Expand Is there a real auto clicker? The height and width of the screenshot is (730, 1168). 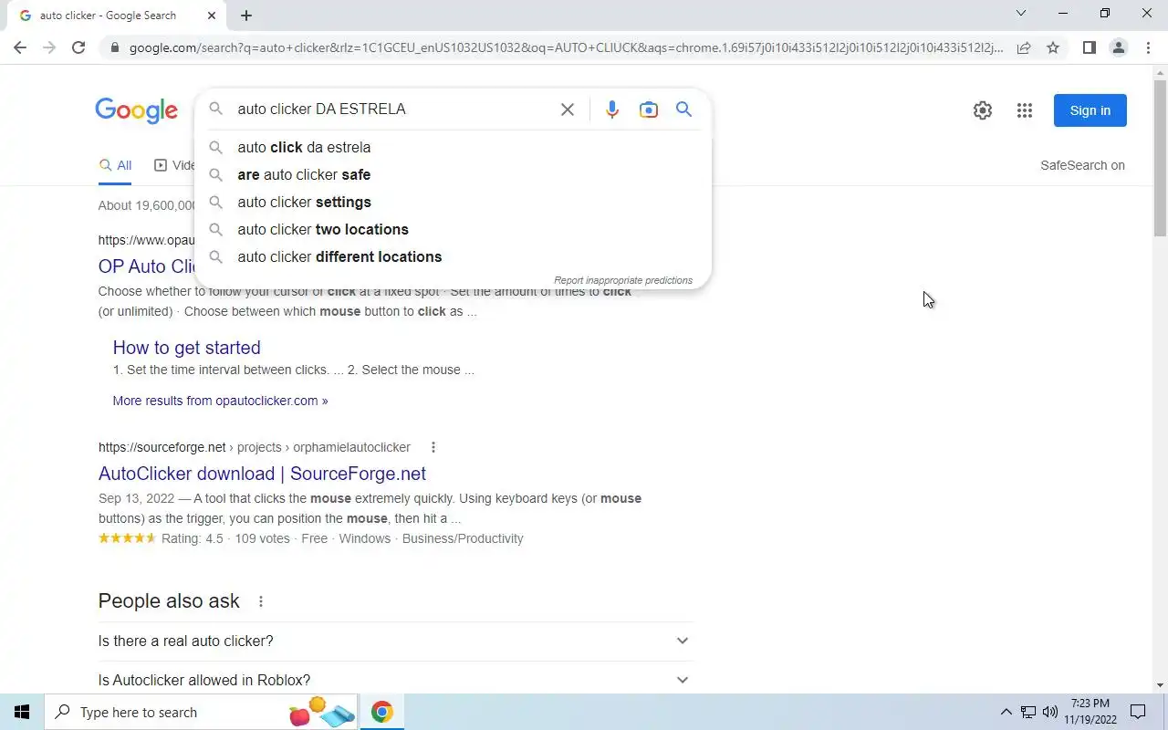[x=394, y=641]
